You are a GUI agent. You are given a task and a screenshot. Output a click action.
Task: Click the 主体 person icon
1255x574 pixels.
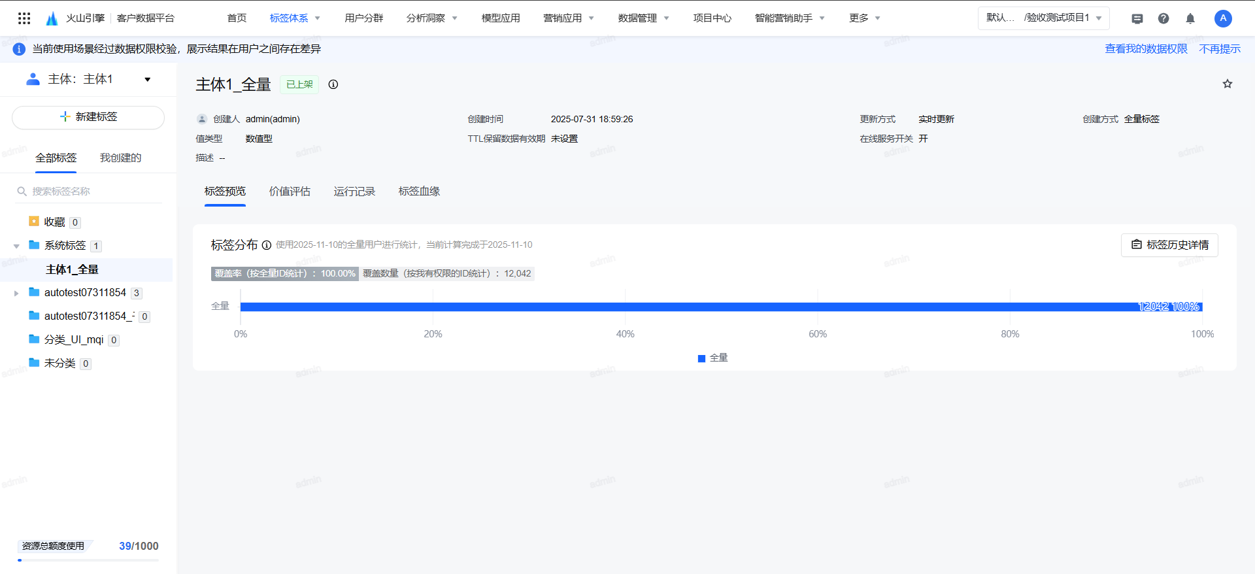click(x=33, y=79)
